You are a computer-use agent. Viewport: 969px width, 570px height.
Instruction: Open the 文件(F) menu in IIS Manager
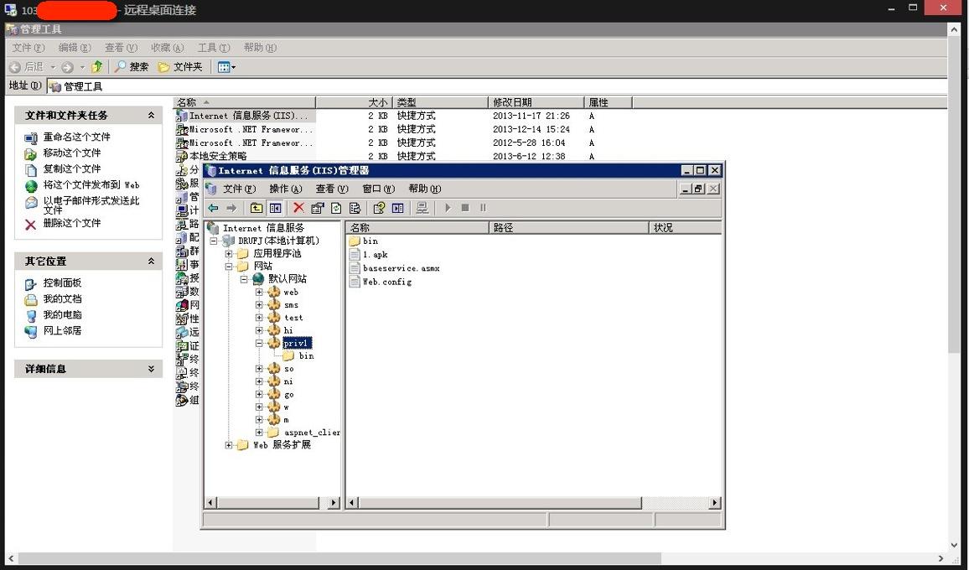239,189
